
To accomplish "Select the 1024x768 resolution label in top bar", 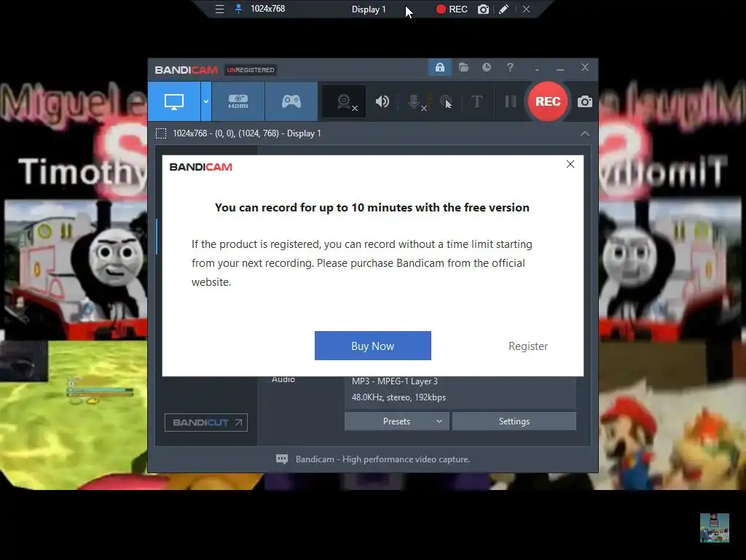I will point(268,9).
